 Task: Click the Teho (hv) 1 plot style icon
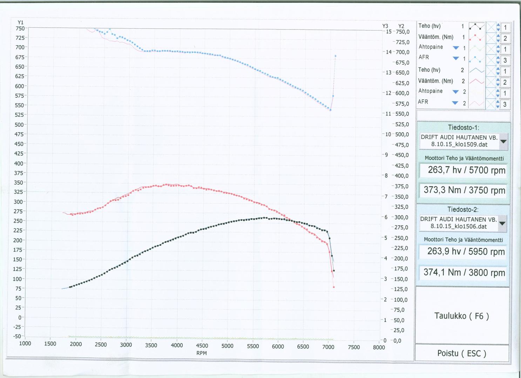[x=476, y=27]
